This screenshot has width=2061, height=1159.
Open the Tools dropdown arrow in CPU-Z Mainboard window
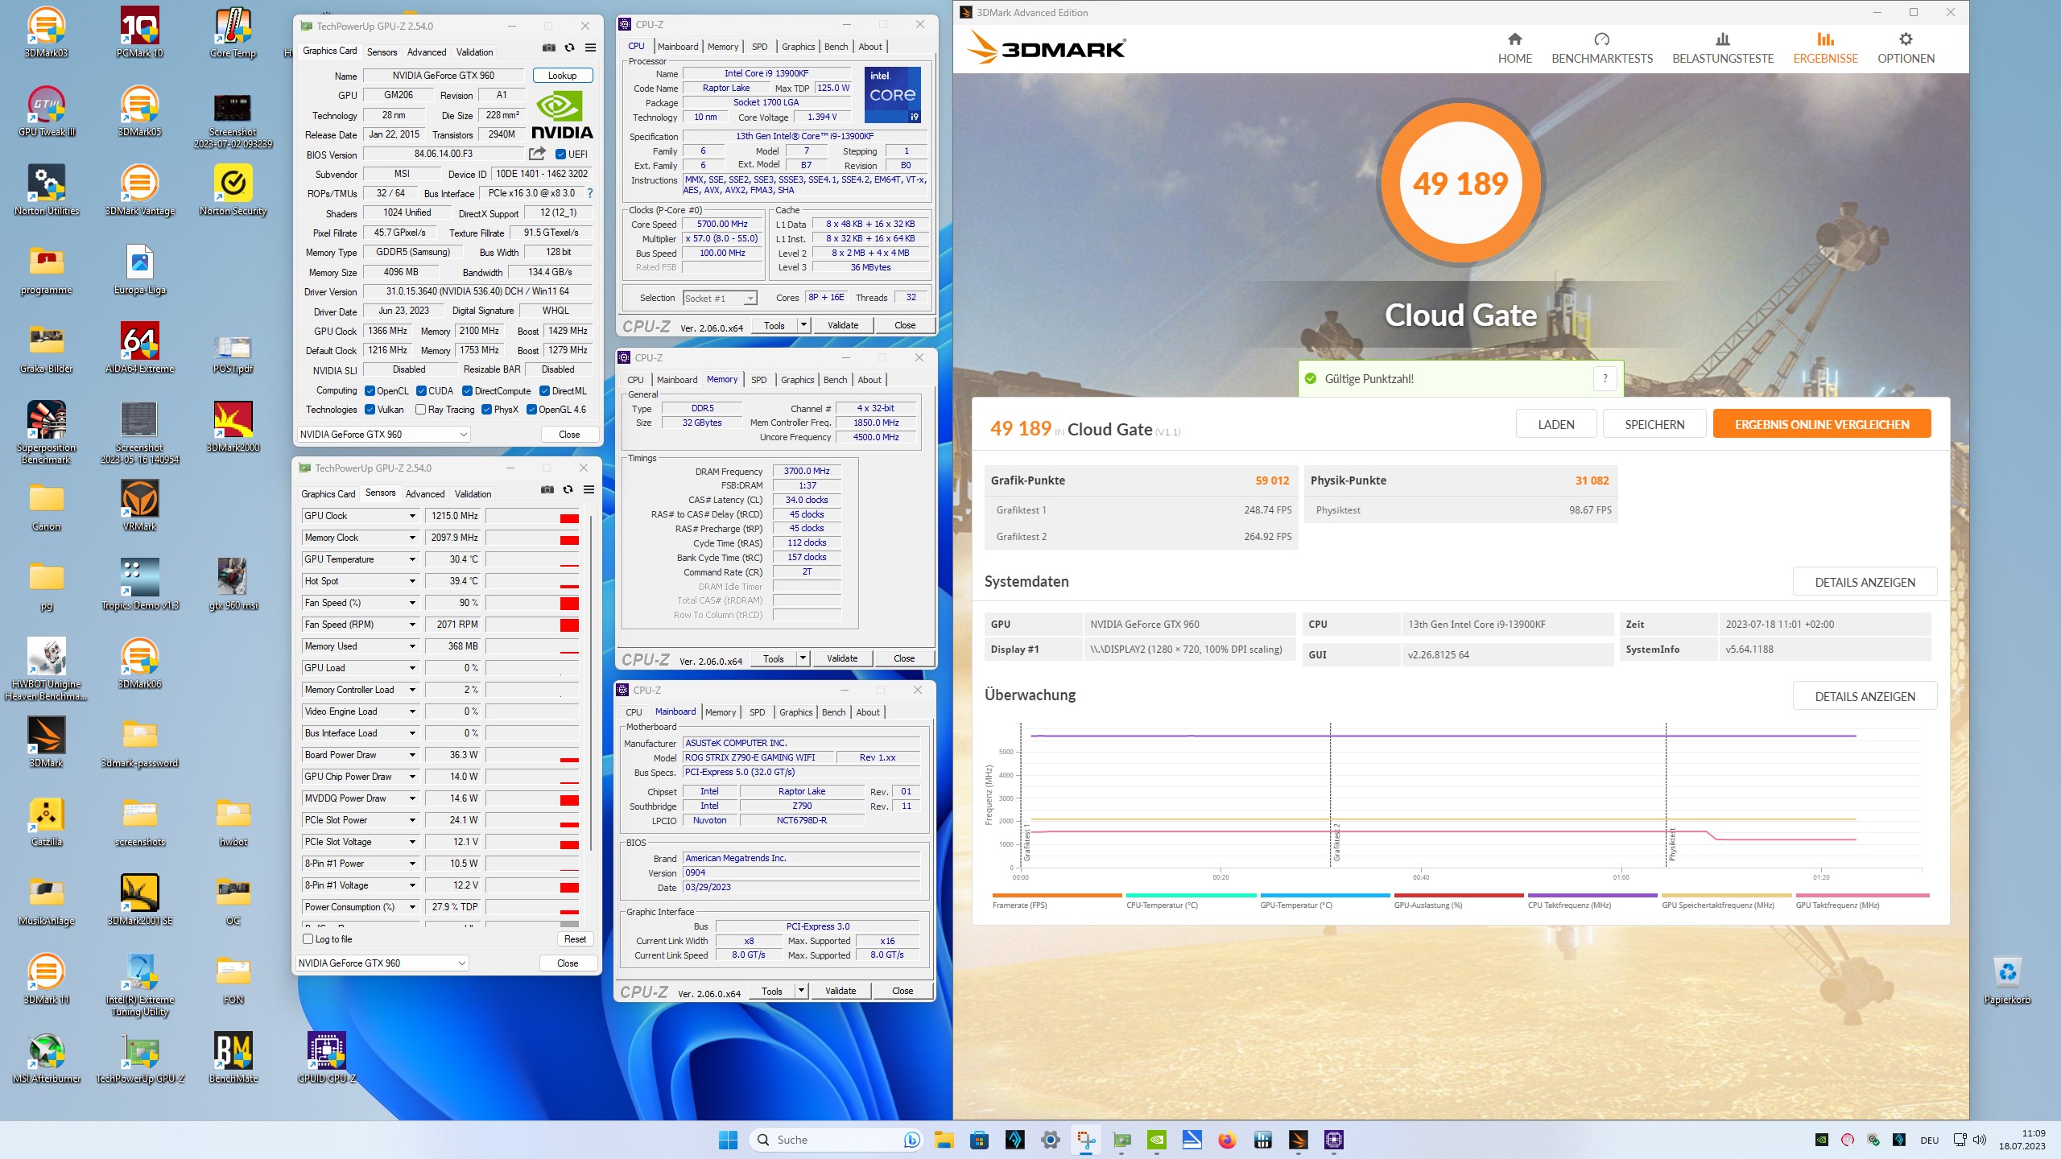800,991
